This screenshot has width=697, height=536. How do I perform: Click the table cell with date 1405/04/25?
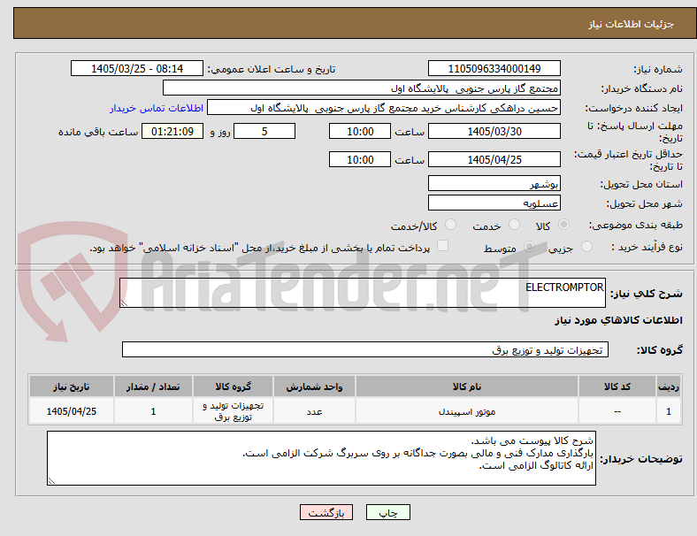click(x=72, y=411)
